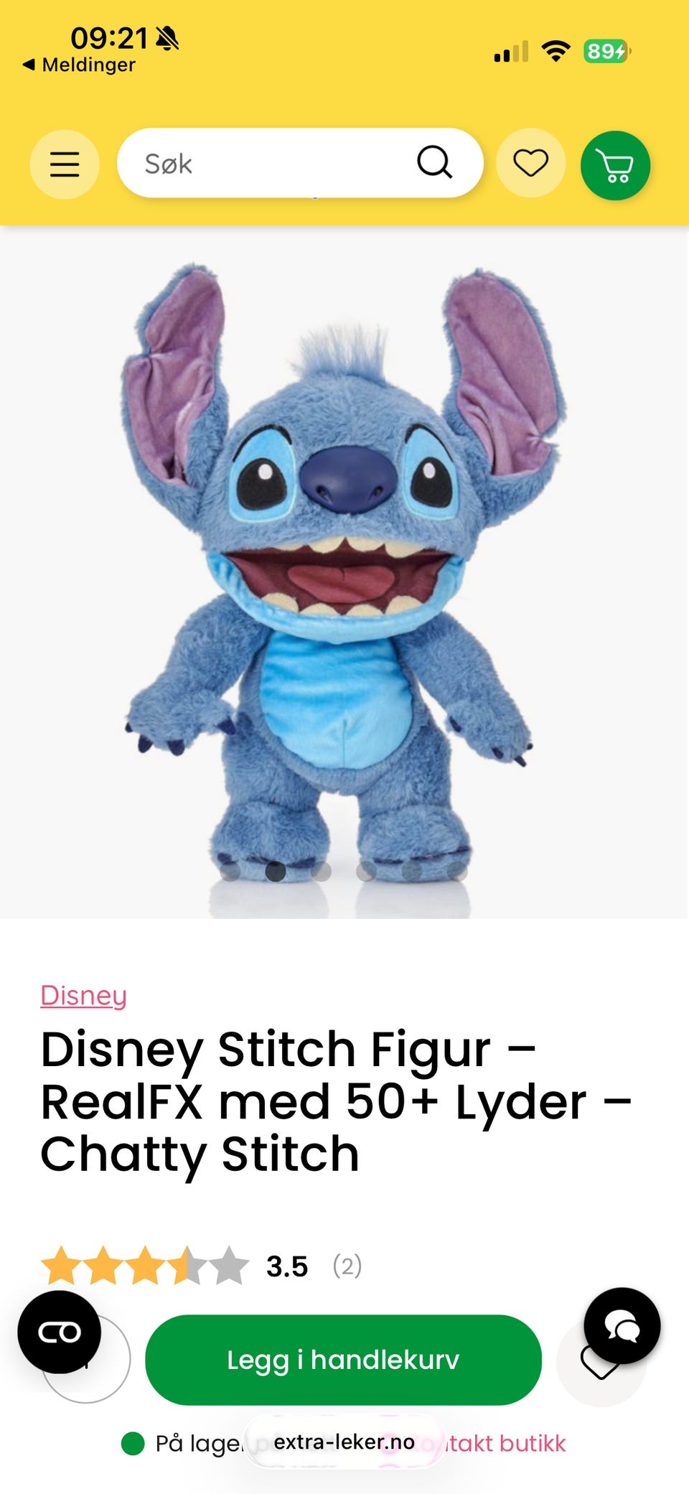Open the Disney brand link
Screen dimensions: 689x1494
(x=83, y=996)
